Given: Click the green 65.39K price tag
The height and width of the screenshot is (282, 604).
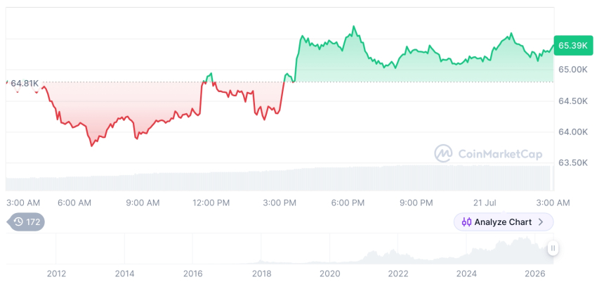Looking at the screenshot, I should click(573, 46).
